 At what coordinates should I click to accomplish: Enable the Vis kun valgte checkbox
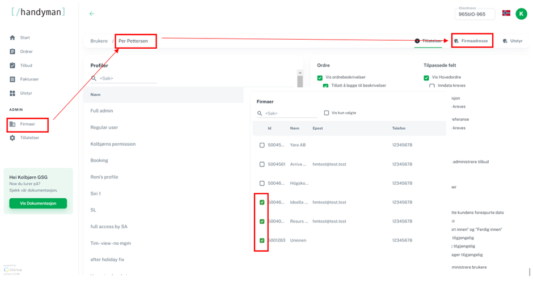(x=327, y=113)
